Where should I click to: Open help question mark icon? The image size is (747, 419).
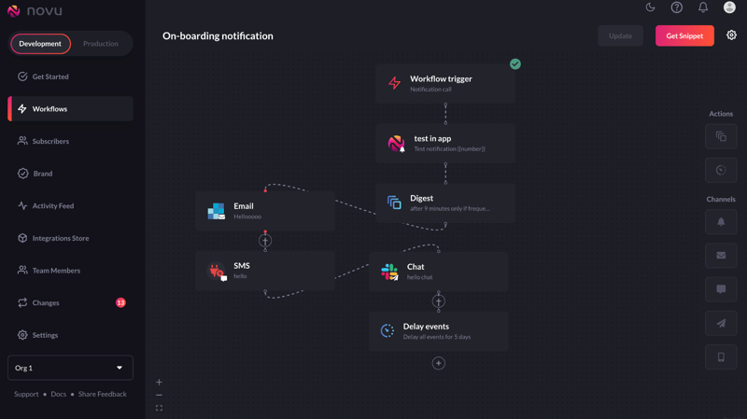click(x=676, y=7)
